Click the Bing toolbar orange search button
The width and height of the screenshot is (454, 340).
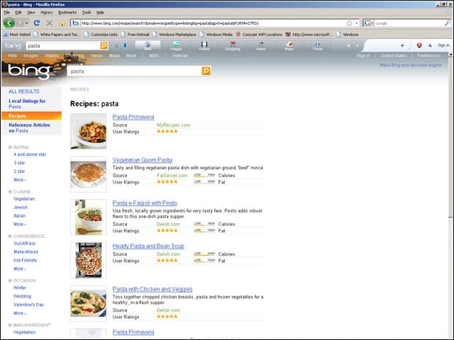tap(104, 45)
